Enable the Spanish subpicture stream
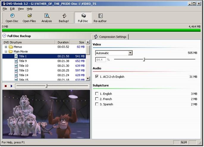Screen dimensions: 204x147 (x=97, y=104)
